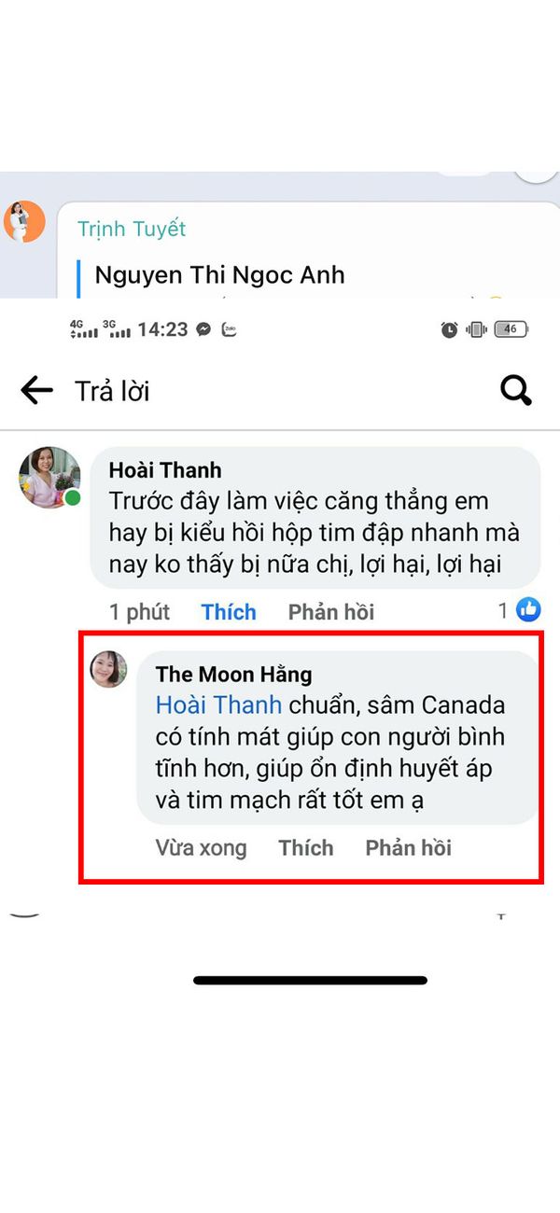
Task: Open The Moon Hằng's avatar
Action: click(x=108, y=669)
